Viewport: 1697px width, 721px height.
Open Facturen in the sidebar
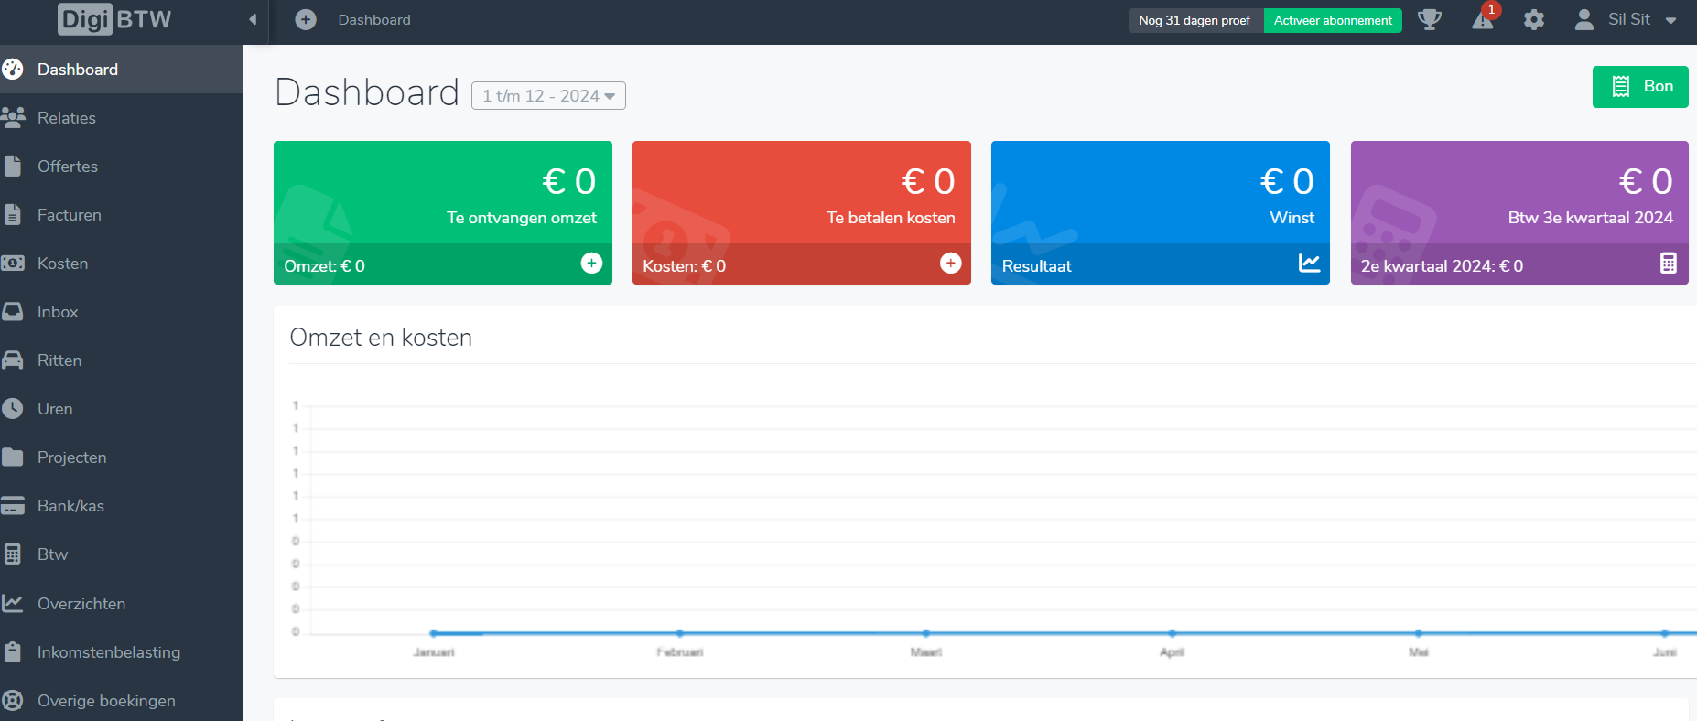point(69,215)
